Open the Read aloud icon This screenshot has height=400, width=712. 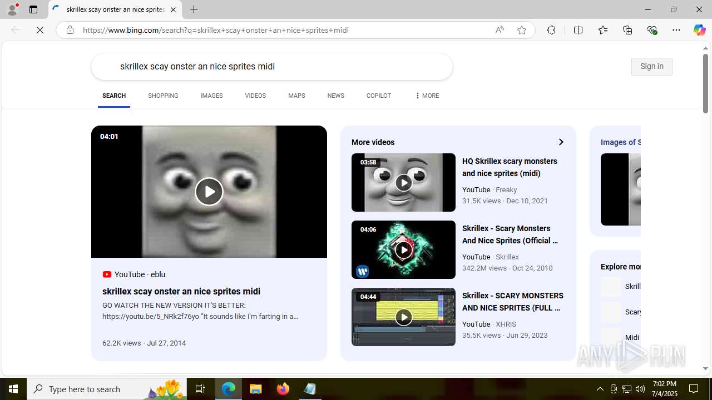click(x=500, y=30)
